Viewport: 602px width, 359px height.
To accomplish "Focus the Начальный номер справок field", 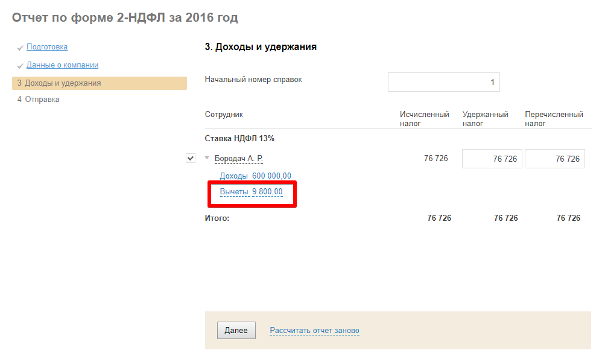I will pyautogui.click(x=443, y=82).
